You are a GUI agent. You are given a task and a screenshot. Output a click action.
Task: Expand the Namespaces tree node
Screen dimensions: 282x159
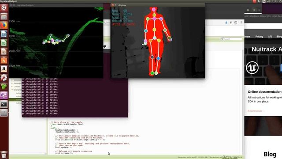12,83
